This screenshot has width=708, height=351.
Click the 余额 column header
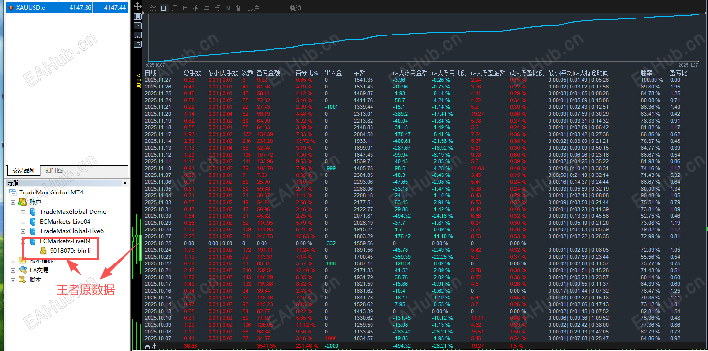359,73
